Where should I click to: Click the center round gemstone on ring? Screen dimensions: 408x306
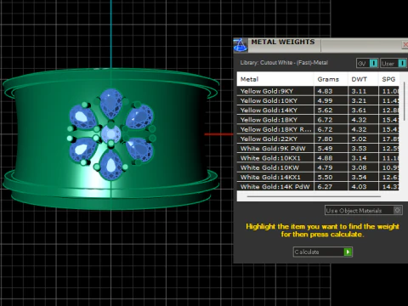click(x=110, y=134)
